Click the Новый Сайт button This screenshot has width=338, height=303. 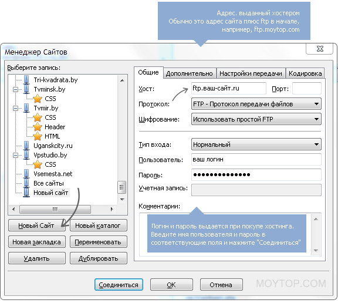pos(37,225)
